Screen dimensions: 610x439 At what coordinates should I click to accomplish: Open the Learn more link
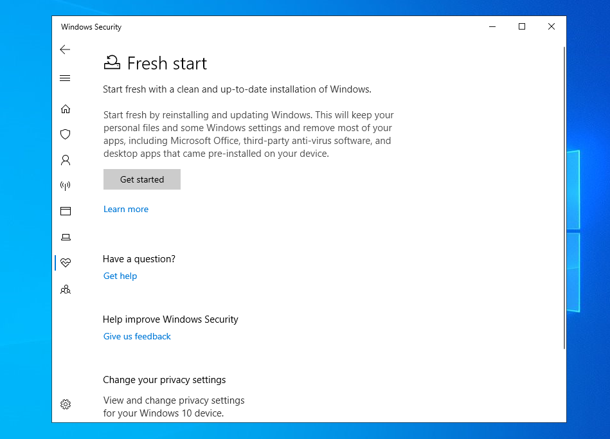125,210
